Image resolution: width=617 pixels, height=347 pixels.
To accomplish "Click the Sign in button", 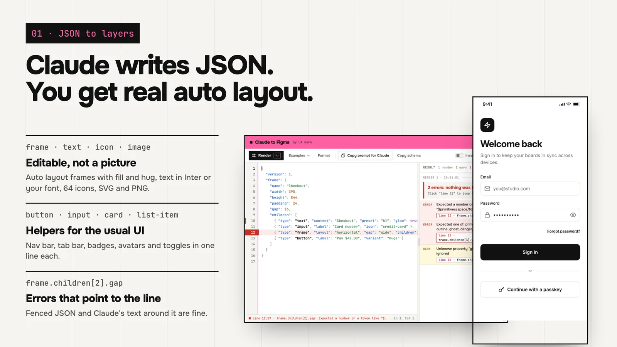I will (530, 252).
